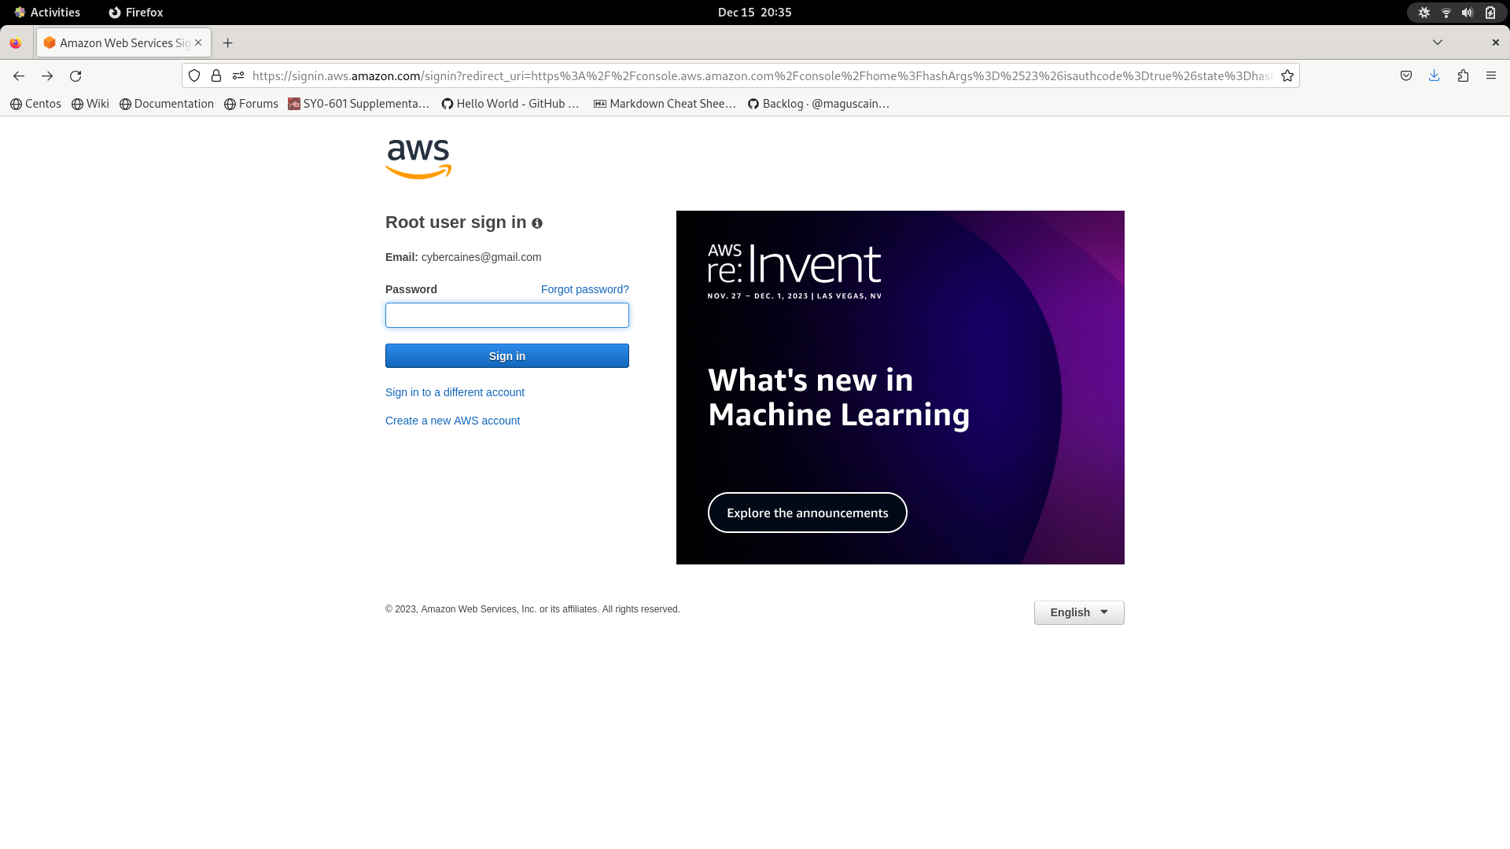1510x849 pixels.
Task: Click the battery status icon
Action: (1490, 13)
